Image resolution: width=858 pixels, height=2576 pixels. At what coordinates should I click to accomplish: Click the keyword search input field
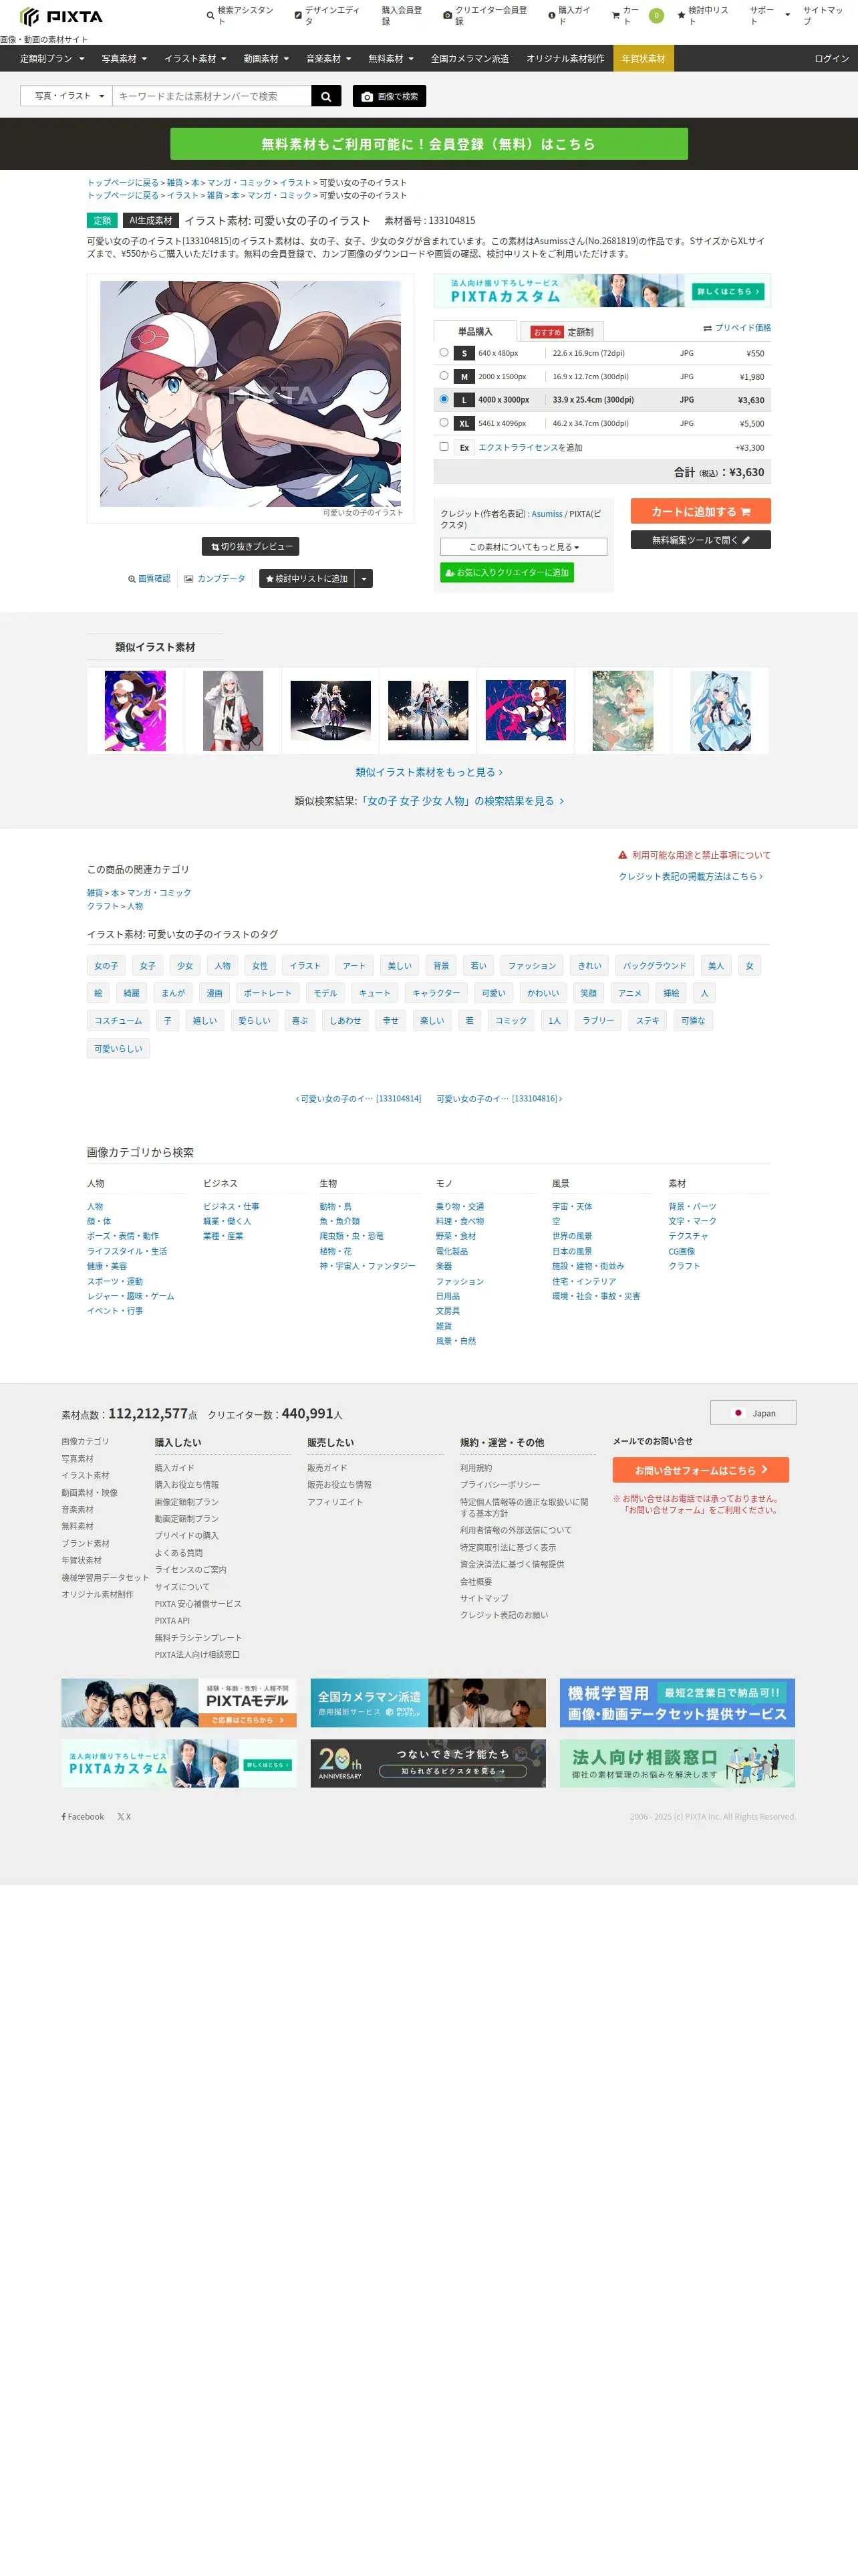(x=212, y=96)
